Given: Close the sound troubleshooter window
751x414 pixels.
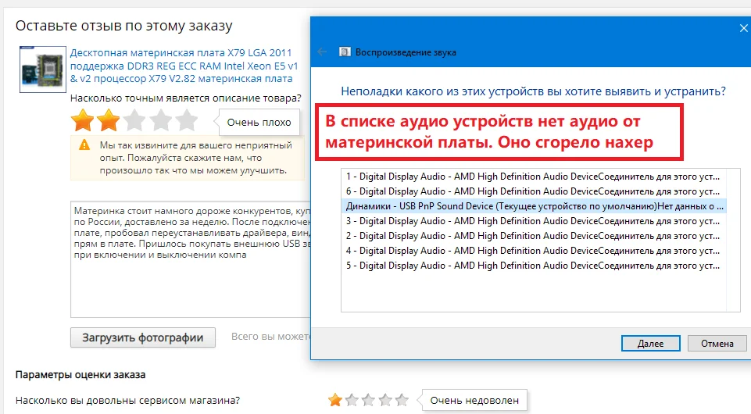Looking at the screenshot, I should (743, 29).
